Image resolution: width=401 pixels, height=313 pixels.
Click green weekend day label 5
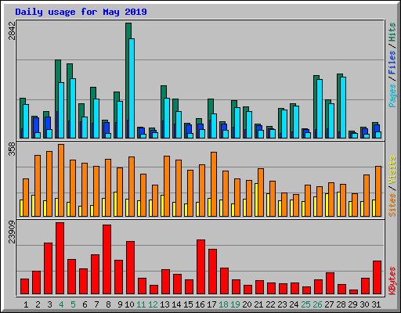(73, 304)
